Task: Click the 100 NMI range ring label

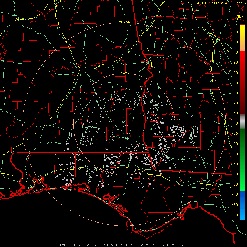Action: tap(124, 23)
